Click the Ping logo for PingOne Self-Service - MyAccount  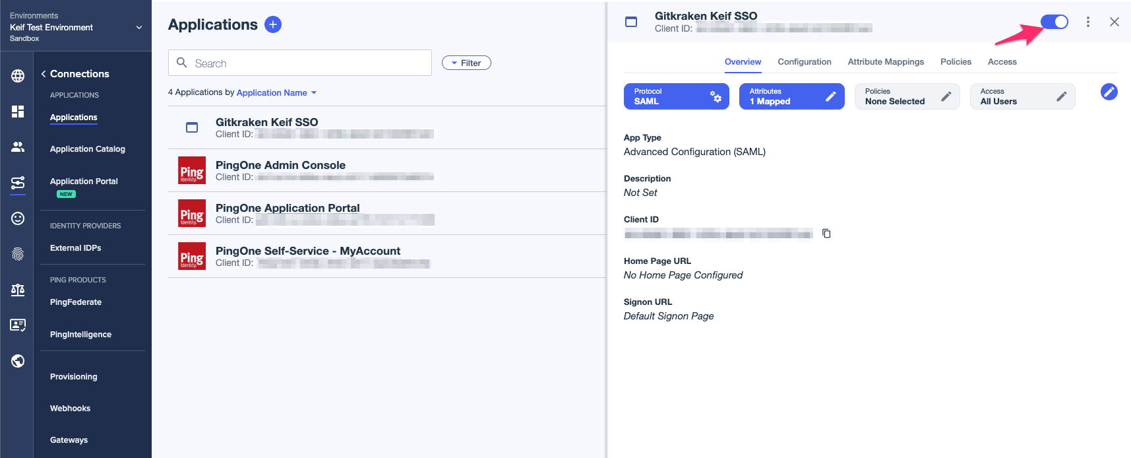192,256
